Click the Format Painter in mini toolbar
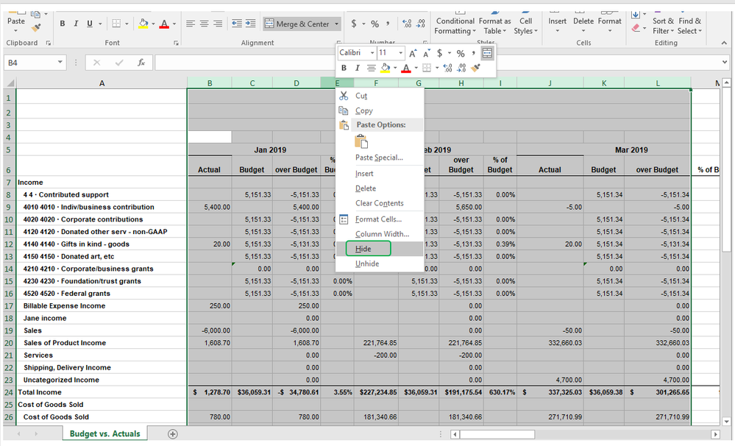The width and height of the screenshot is (735, 446). click(x=475, y=68)
